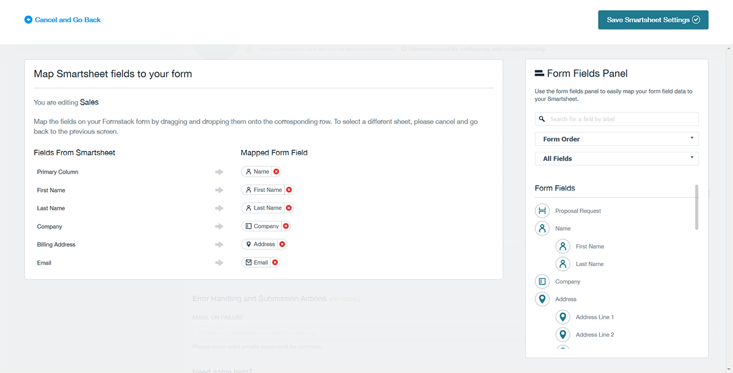The image size is (733, 373).
Task: Click the Sales sheet name text
Action: 89,102
